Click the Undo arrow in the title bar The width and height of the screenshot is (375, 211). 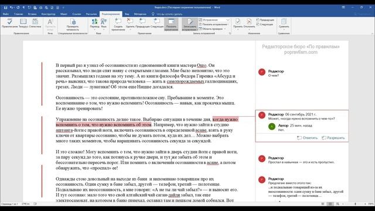click(x=11, y=8)
